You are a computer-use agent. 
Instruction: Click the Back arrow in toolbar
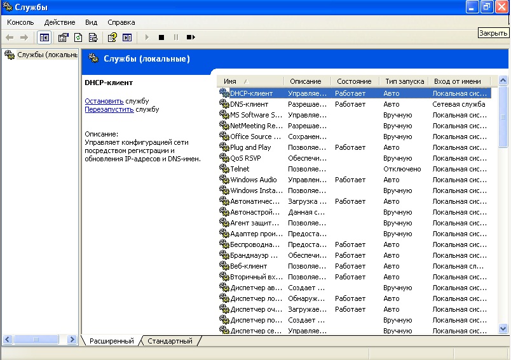tap(10, 37)
